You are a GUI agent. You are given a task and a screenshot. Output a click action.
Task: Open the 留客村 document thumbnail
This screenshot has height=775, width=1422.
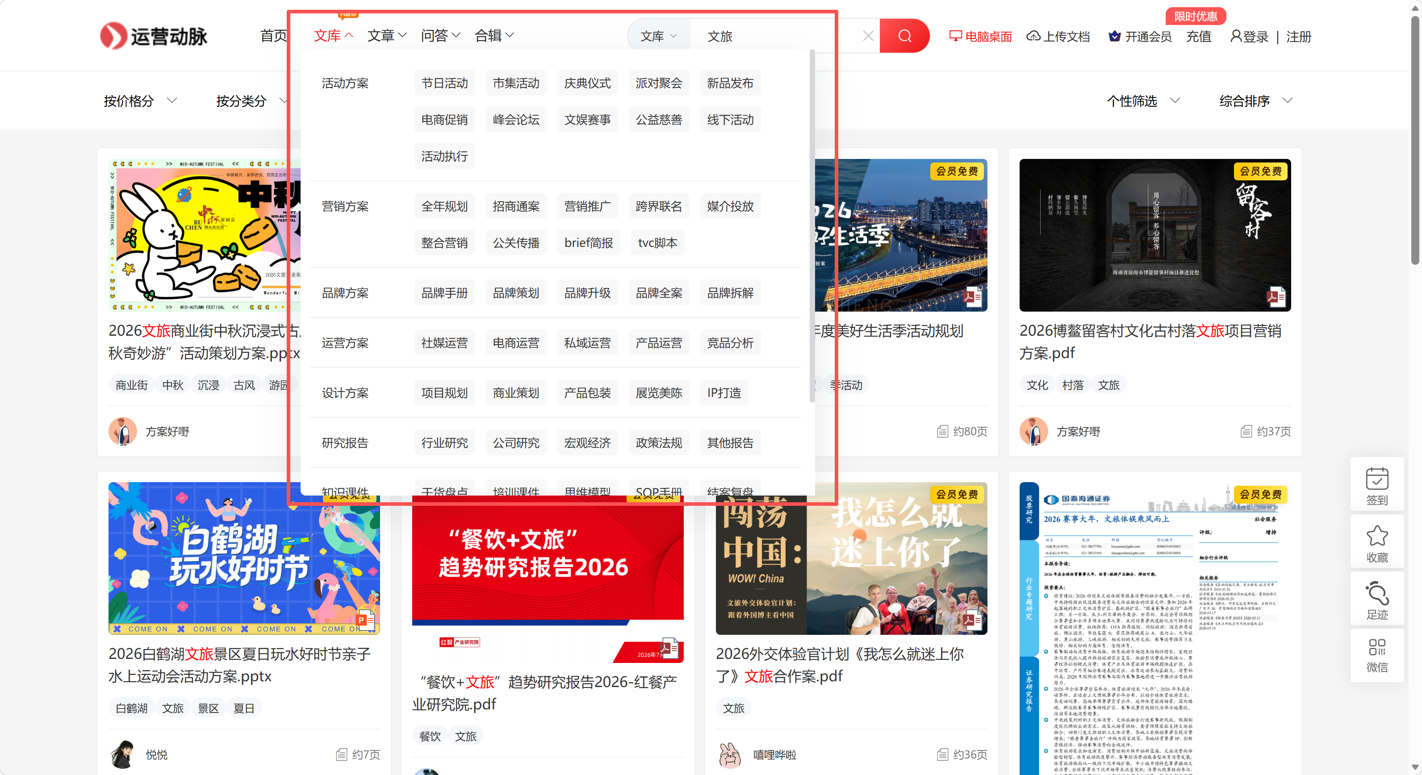click(x=1155, y=235)
